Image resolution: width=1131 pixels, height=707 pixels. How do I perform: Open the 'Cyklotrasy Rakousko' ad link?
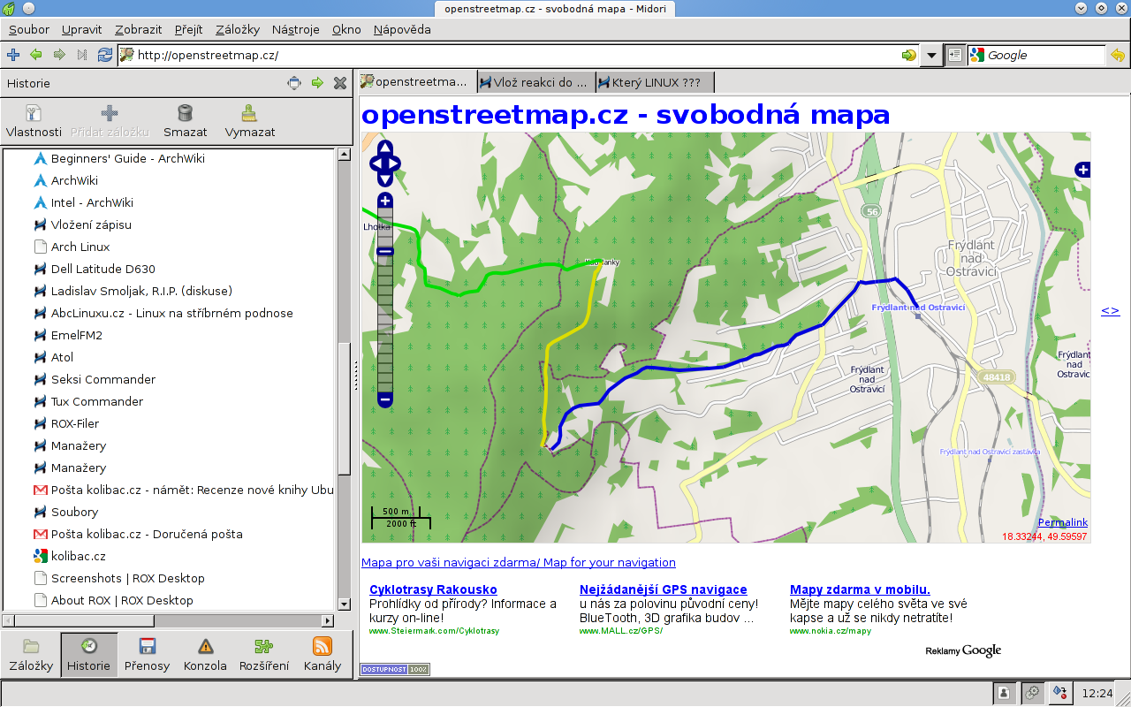point(433,589)
